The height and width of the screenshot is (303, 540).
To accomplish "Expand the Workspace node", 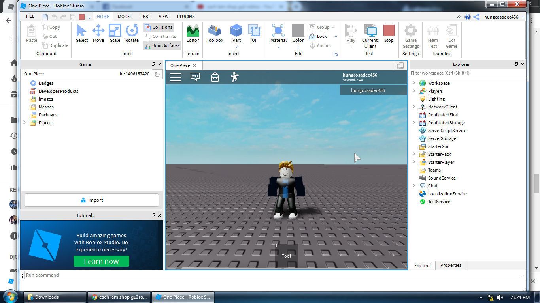I will coord(414,83).
